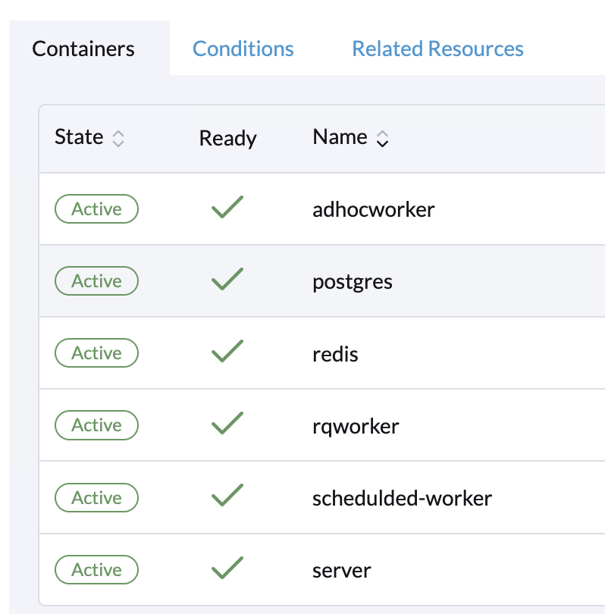Sort containers by the State column arrows
The image size is (605, 614).
coord(118,139)
